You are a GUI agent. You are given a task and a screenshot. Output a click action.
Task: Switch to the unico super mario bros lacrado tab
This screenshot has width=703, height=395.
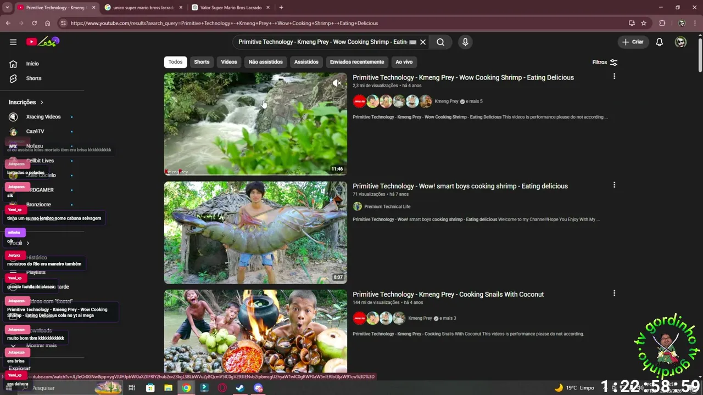pyautogui.click(x=143, y=8)
